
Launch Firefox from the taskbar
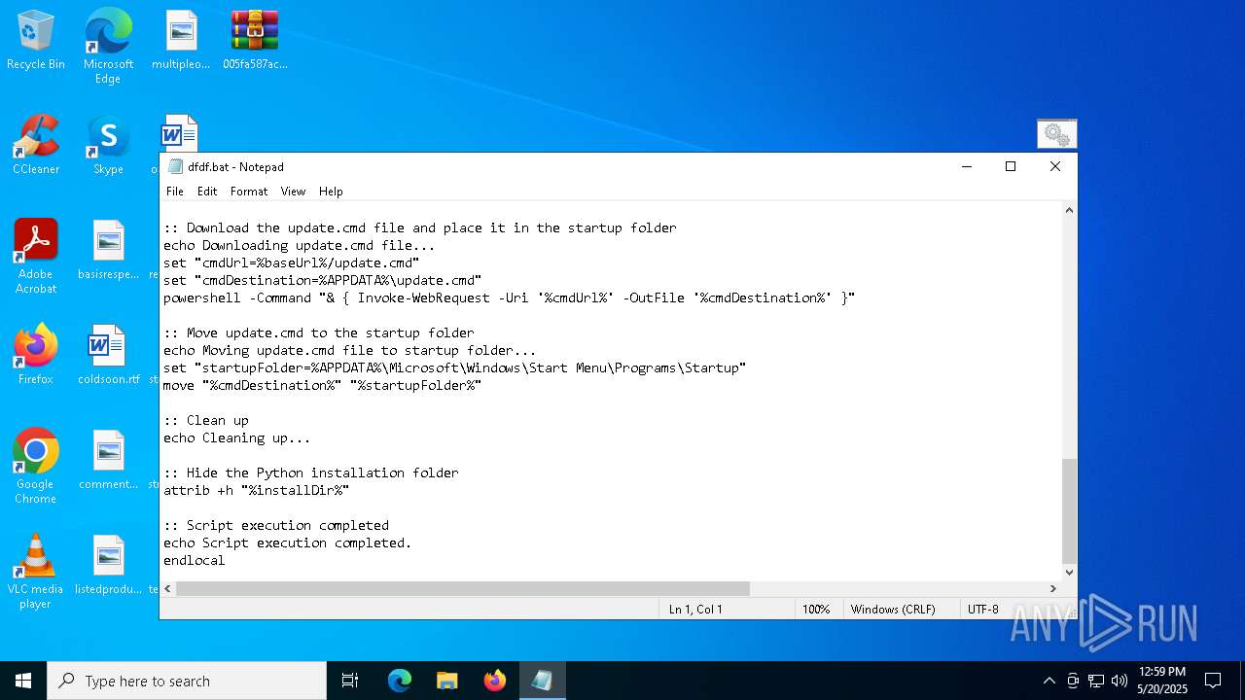click(494, 681)
